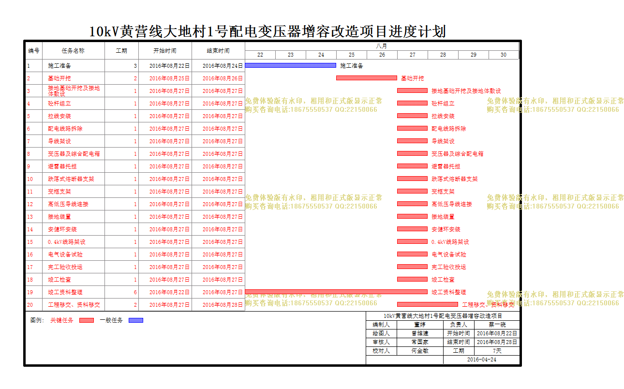Screen dimensions: 624x389
Task: Click the 审核人 name 常国家
Action: tap(420, 342)
